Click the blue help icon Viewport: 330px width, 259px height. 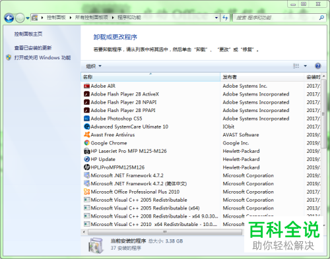pos(317,66)
